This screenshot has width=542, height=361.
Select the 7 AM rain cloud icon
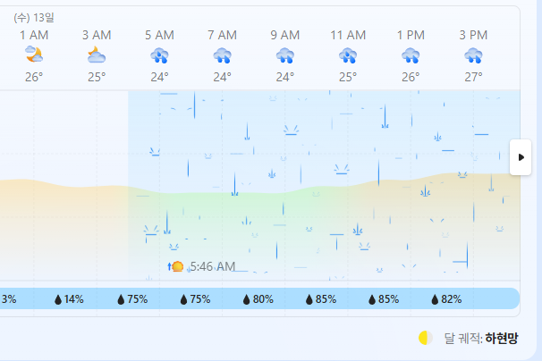click(x=223, y=55)
